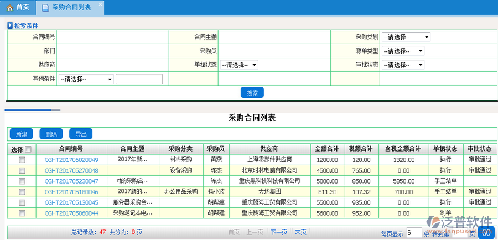This screenshot has width=498, height=240.
Task: Click the 新建 button
Action: point(22,134)
